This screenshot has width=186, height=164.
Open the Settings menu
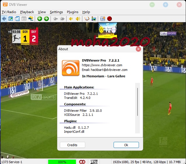(x=56, y=12)
